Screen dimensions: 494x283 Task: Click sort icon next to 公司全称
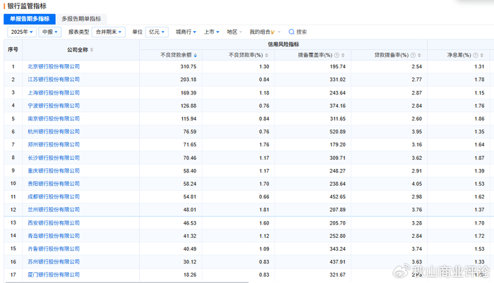[92, 50]
